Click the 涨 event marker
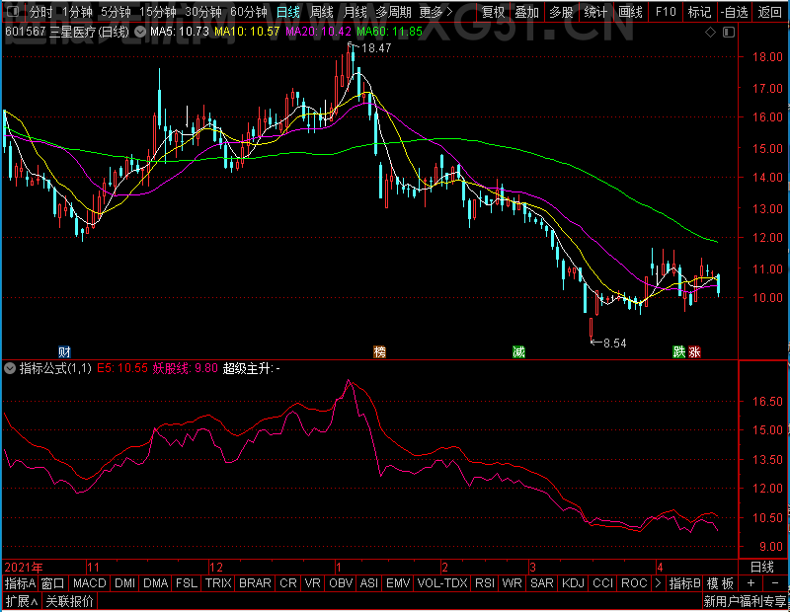 [694, 351]
